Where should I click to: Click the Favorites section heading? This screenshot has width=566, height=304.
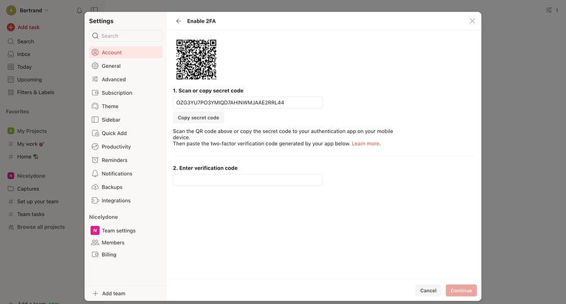[18, 112]
